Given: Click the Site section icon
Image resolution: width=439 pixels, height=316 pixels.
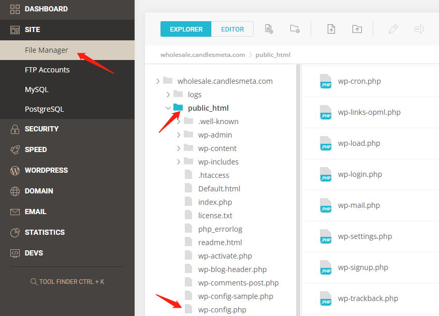Looking at the screenshot, I should click(x=15, y=29).
